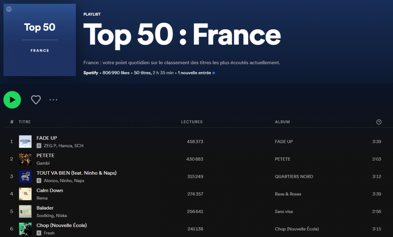Click play count 315 249
This screenshot has width=393, height=237.
(195, 177)
